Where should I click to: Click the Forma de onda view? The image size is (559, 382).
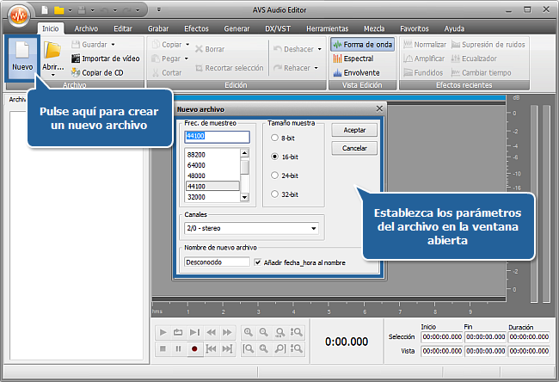click(362, 45)
